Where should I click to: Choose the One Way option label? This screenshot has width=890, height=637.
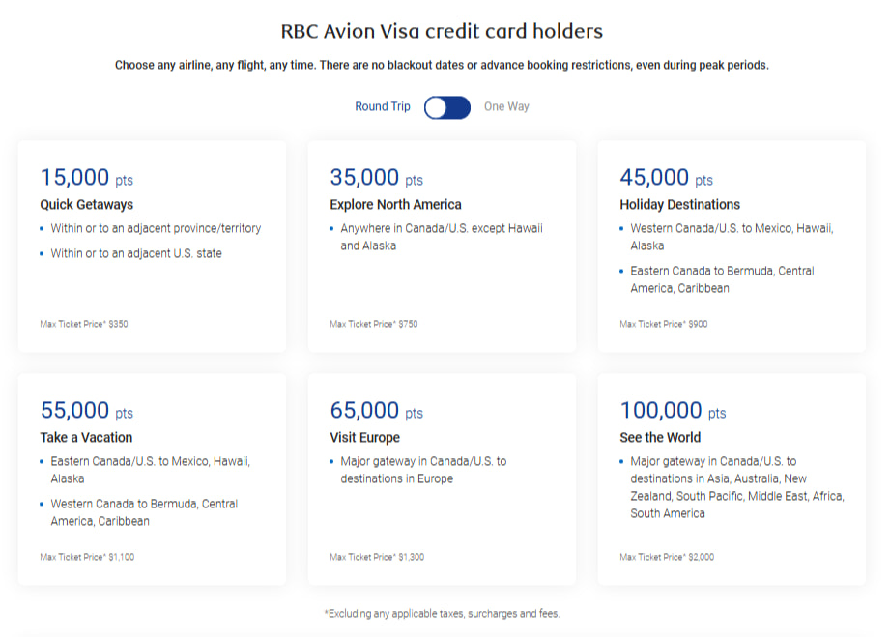[x=506, y=107]
